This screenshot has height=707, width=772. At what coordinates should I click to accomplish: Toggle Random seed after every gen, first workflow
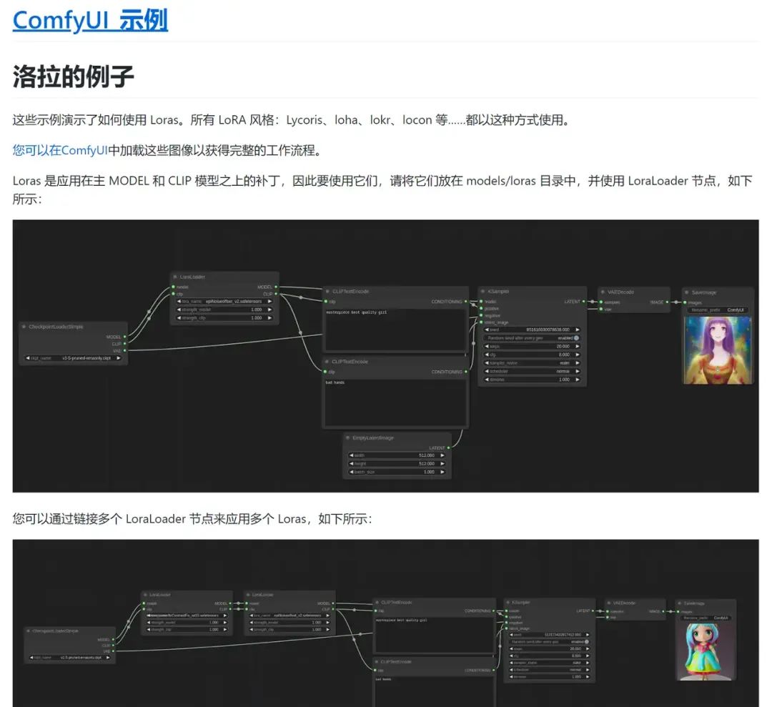[x=532, y=338]
